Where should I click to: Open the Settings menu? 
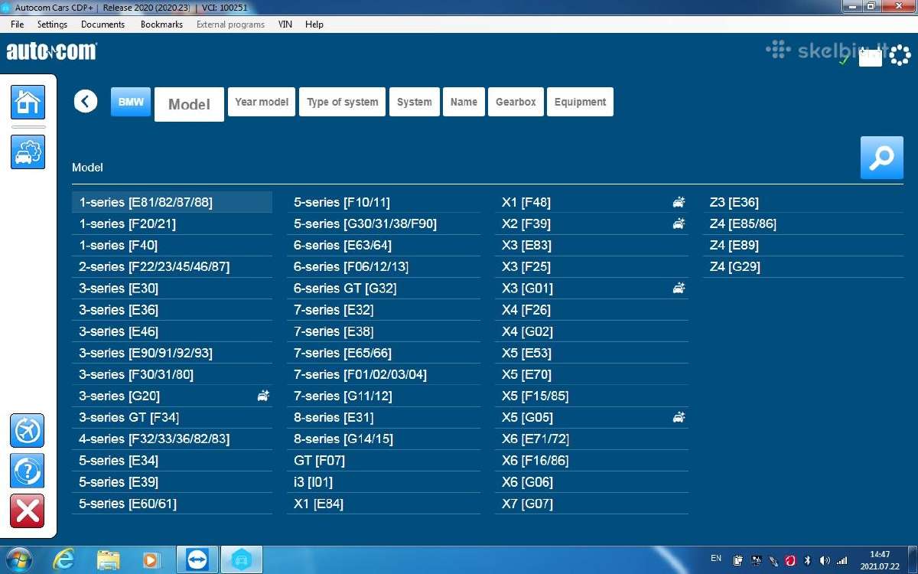click(53, 24)
